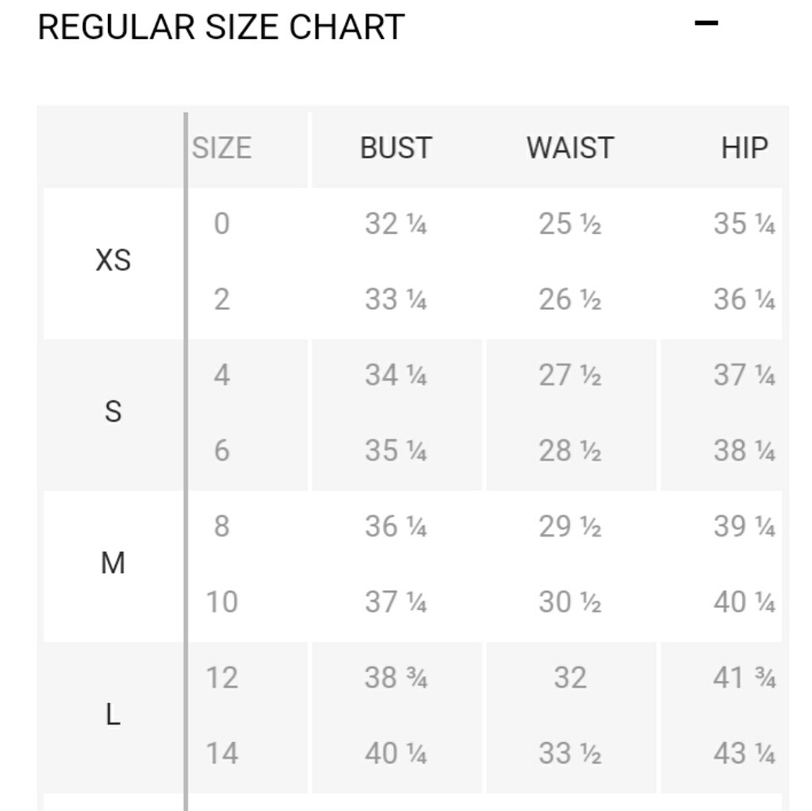Click the SIZE column header

(x=222, y=148)
